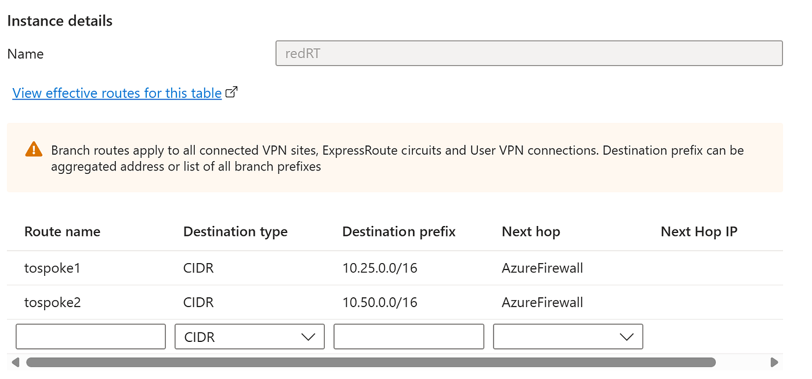Open the empty Next hop dropdown

click(x=568, y=337)
